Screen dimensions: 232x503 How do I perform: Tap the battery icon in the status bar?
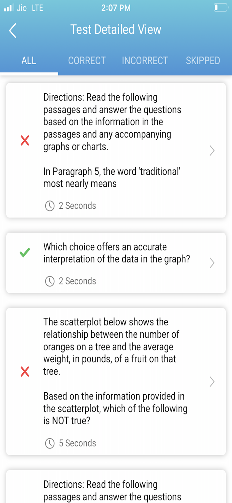(x=221, y=8)
